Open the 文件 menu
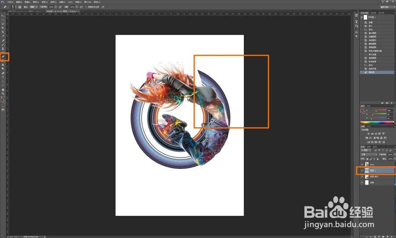 click(x=10, y=2)
